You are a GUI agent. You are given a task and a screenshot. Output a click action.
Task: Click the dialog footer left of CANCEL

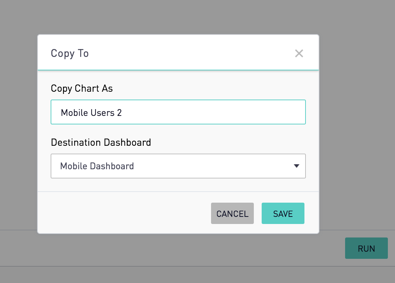tap(125, 213)
